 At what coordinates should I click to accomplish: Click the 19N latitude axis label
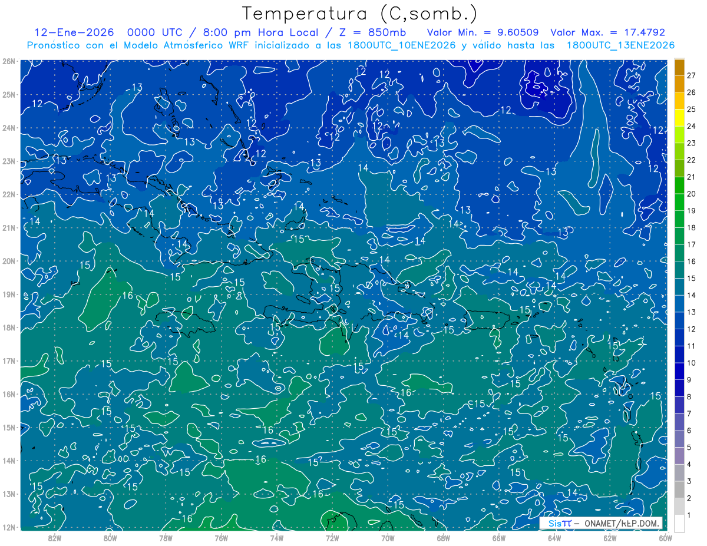click(x=9, y=294)
